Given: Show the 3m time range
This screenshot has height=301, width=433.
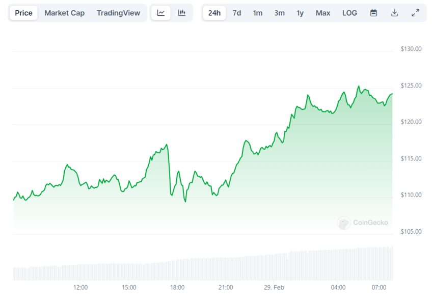Looking at the screenshot, I should 279,13.
